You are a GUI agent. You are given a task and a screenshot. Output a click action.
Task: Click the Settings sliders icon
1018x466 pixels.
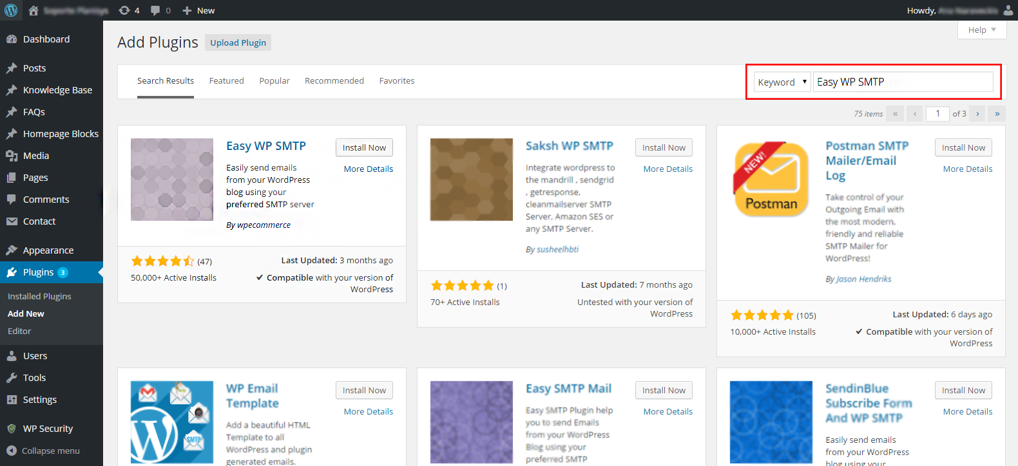click(12, 400)
